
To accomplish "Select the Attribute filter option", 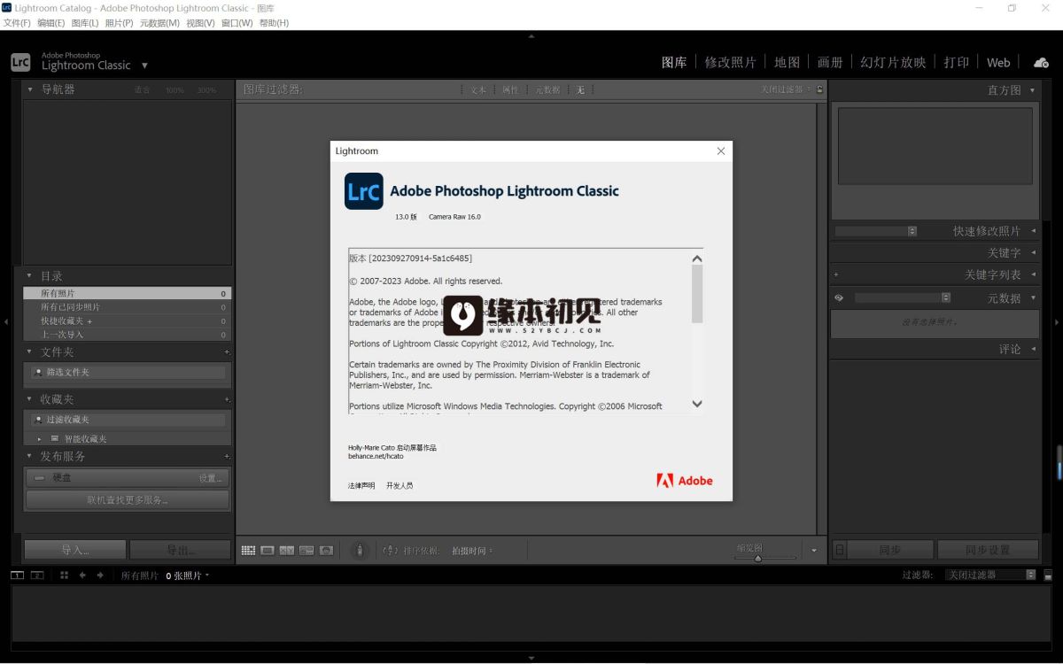I will tap(510, 89).
